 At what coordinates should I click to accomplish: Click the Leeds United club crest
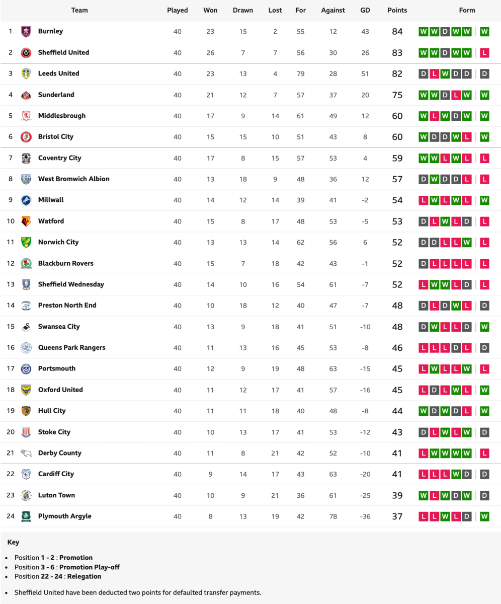point(26,74)
